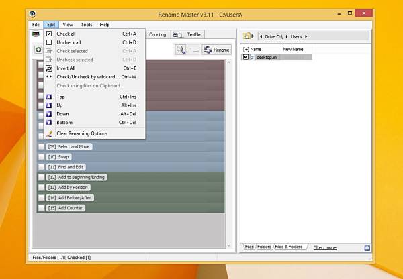Open the Filter: none link
This screenshot has height=279, width=403.
(x=325, y=248)
